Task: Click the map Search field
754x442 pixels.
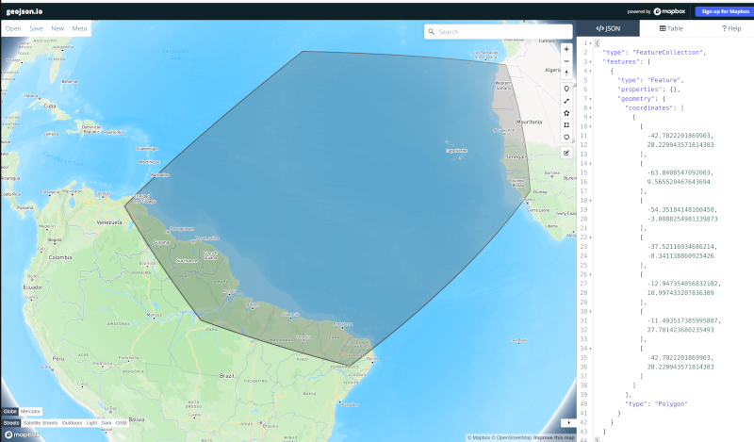Action: (x=499, y=32)
